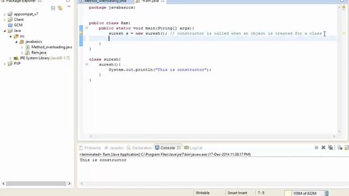This screenshot has width=349, height=196.
Task: Expand Ram.java in the tree
Action: pyautogui.click(x=22, y=53)
